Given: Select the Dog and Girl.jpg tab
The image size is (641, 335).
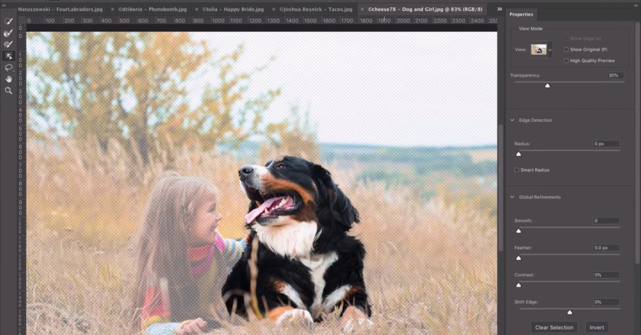Looking at the screenshot, I should click(425, 10).
